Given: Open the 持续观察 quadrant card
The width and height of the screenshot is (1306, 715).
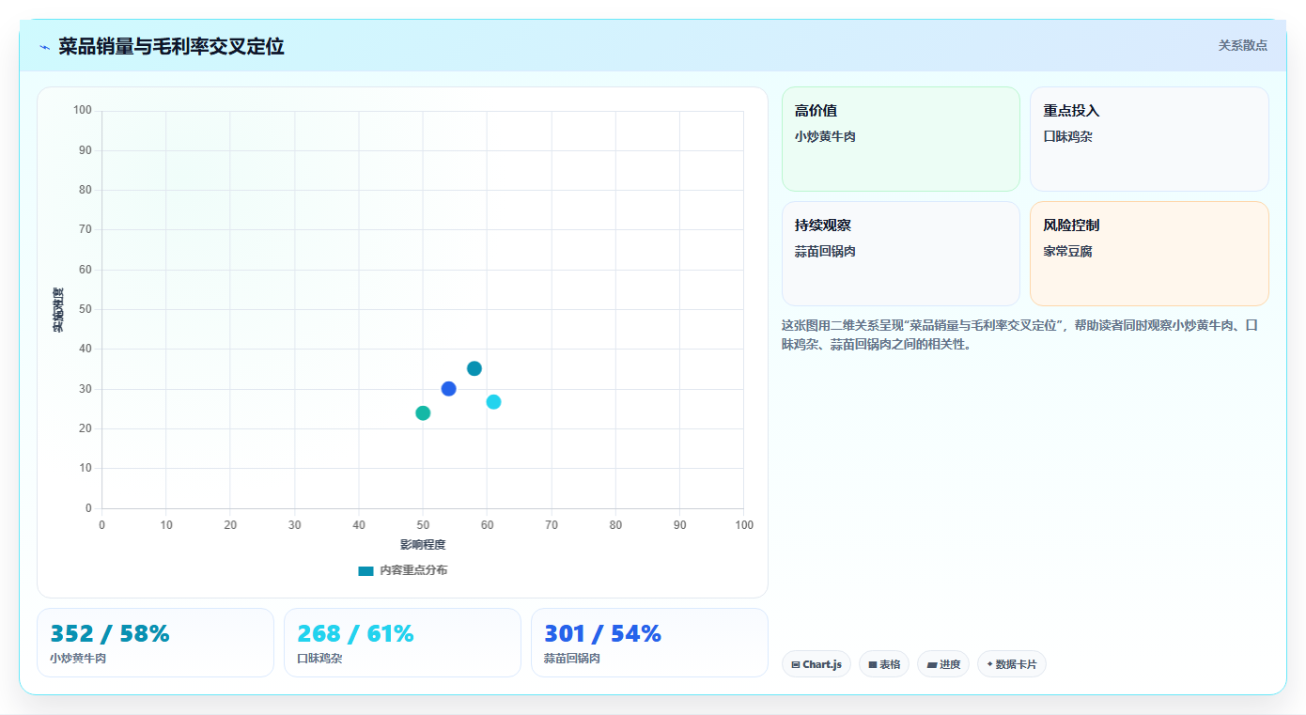Looking at the screenshot, I should pos(901,254).
